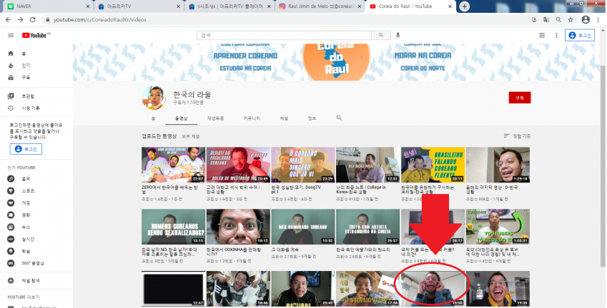Open the 22:07 video thumbnail
This screenshot has height=308, width=607.
pos(173,165)
